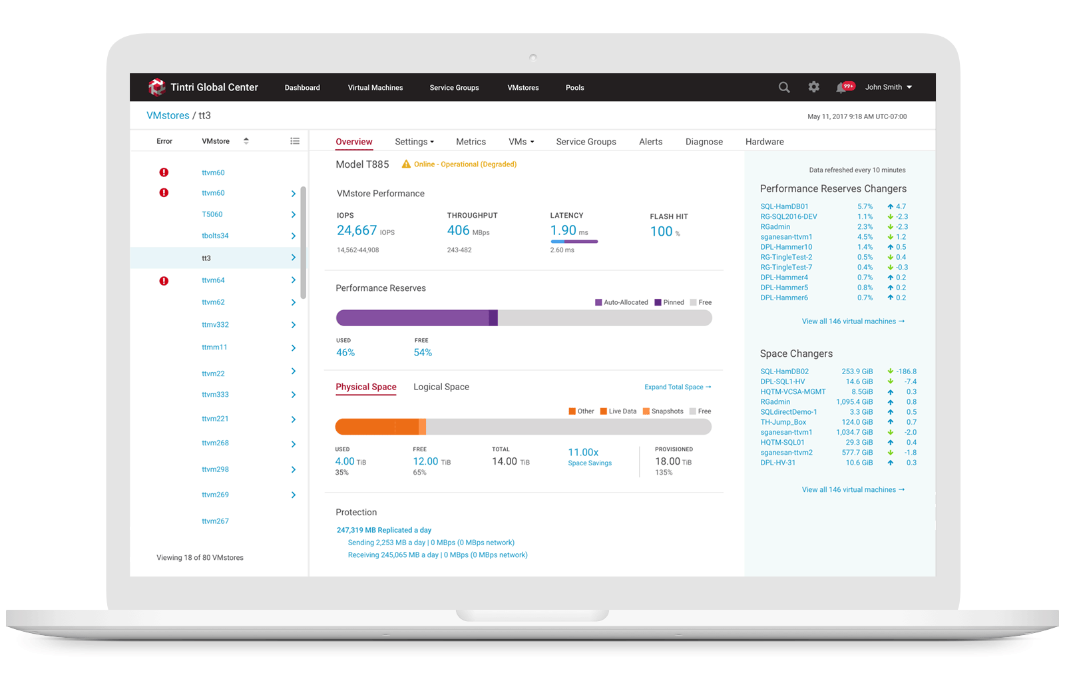This screenshot has width=1065, height=693.
Task: Open 247,319 MB Replicated a day link
Action: [x=384, y=531]
